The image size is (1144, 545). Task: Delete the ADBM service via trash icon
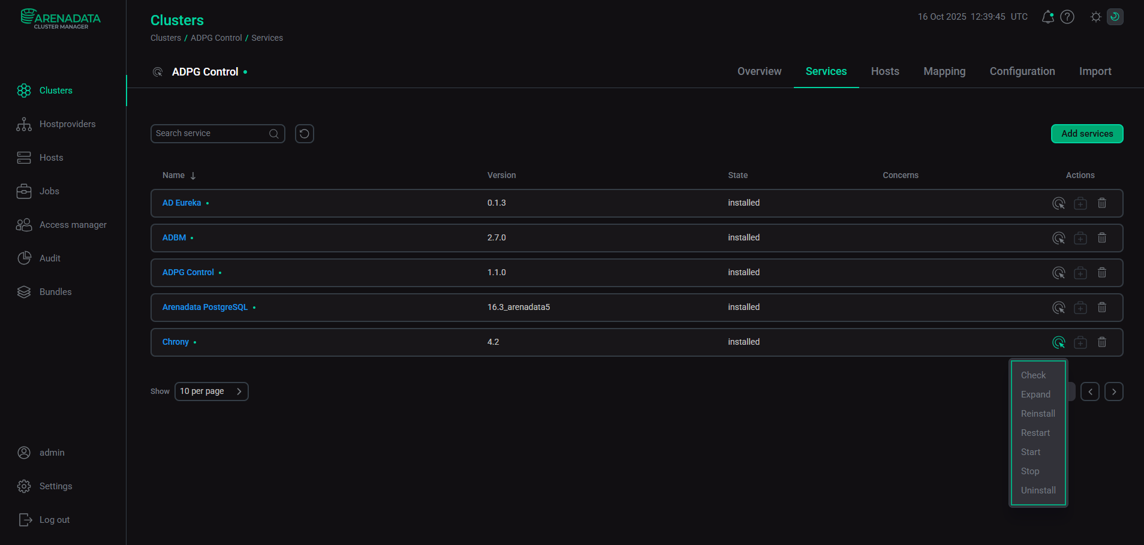point(1101,237)
